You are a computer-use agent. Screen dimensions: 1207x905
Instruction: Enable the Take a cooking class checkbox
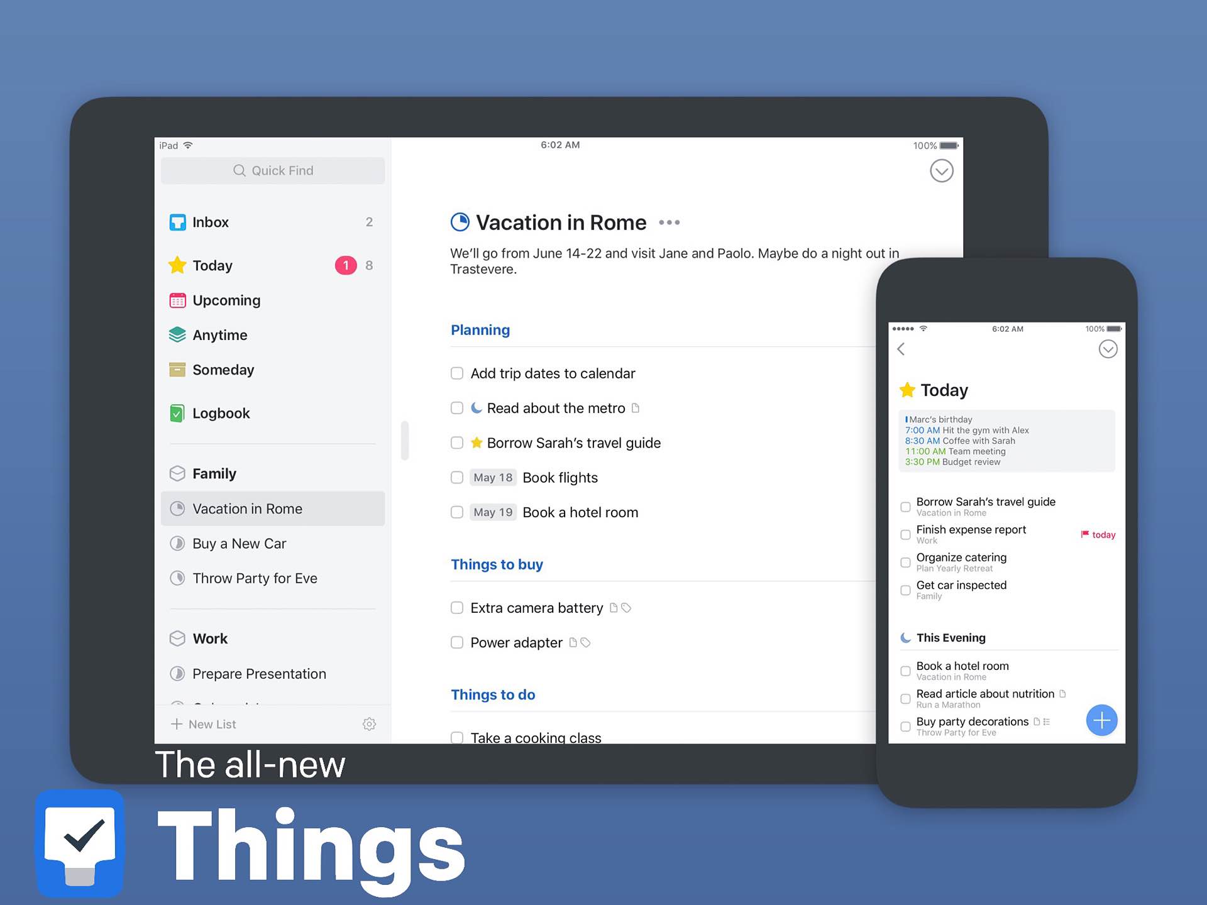click(457, 737)
